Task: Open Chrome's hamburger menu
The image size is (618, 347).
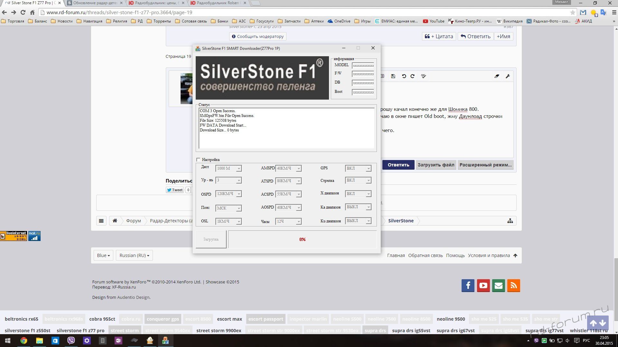Action: click(613, 13)
